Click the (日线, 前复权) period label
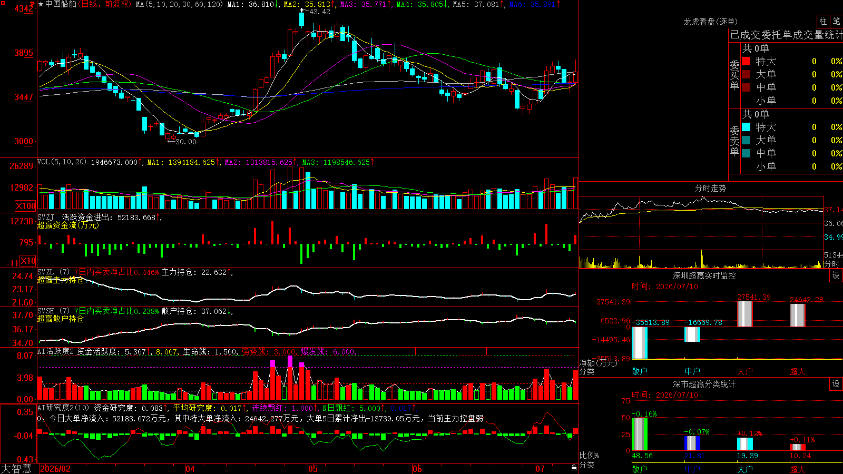The height and width of the screenshot is (474, 843). click(105, 4)
